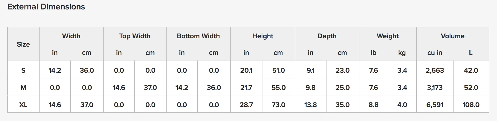
Task: Select the 55.0 cm height cell
Action: [279, 87]
